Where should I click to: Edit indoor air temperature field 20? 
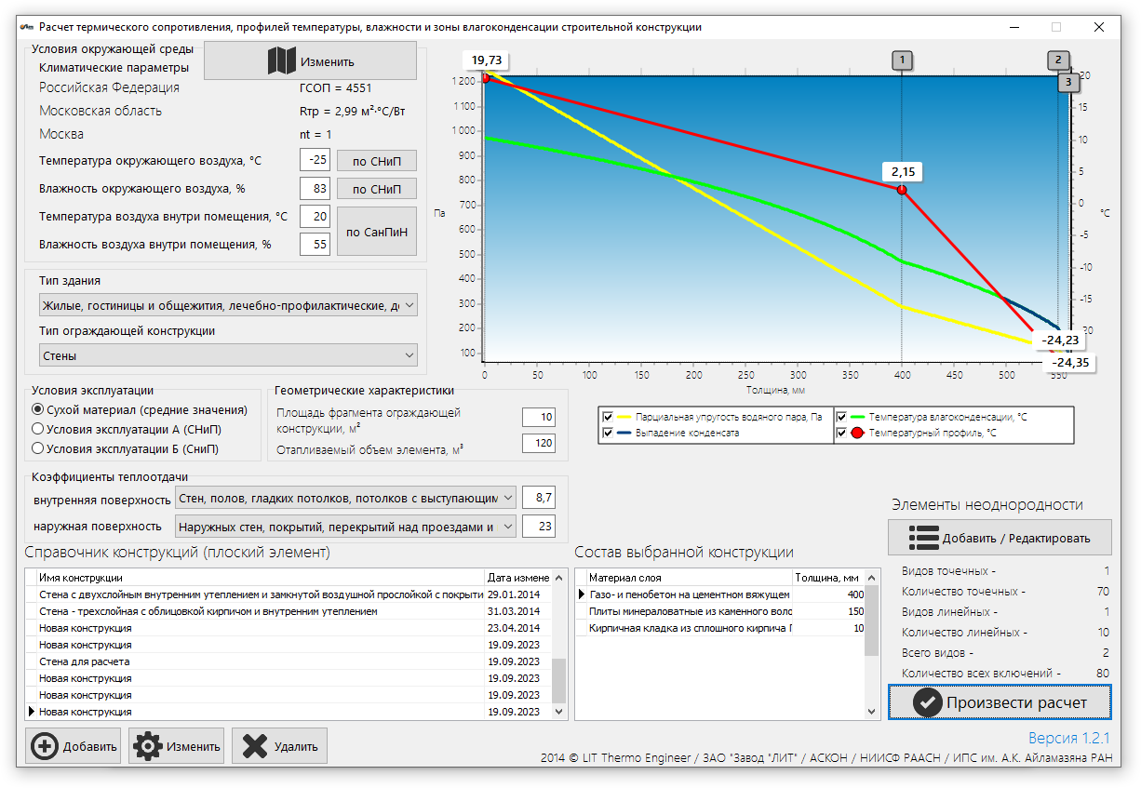(x=315, y=217)
